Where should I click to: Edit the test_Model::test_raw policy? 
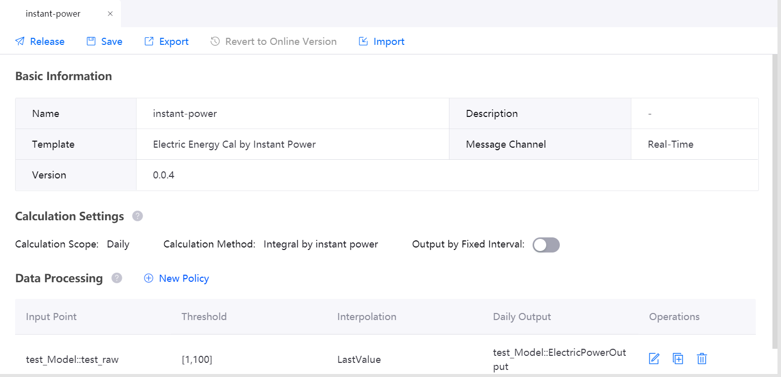654,359
